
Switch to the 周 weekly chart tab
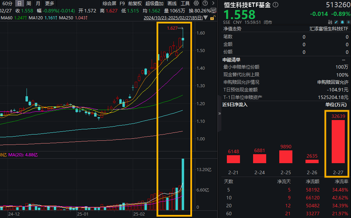pyautogui.click(x=29, y=3)
